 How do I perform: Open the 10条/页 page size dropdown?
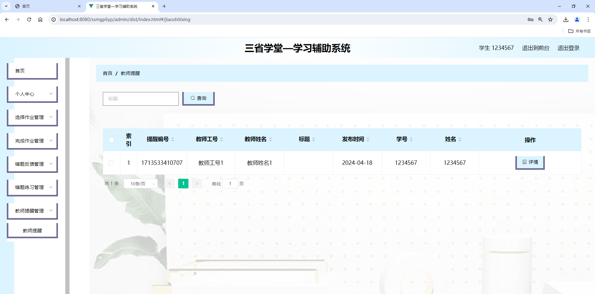(140, 183)
